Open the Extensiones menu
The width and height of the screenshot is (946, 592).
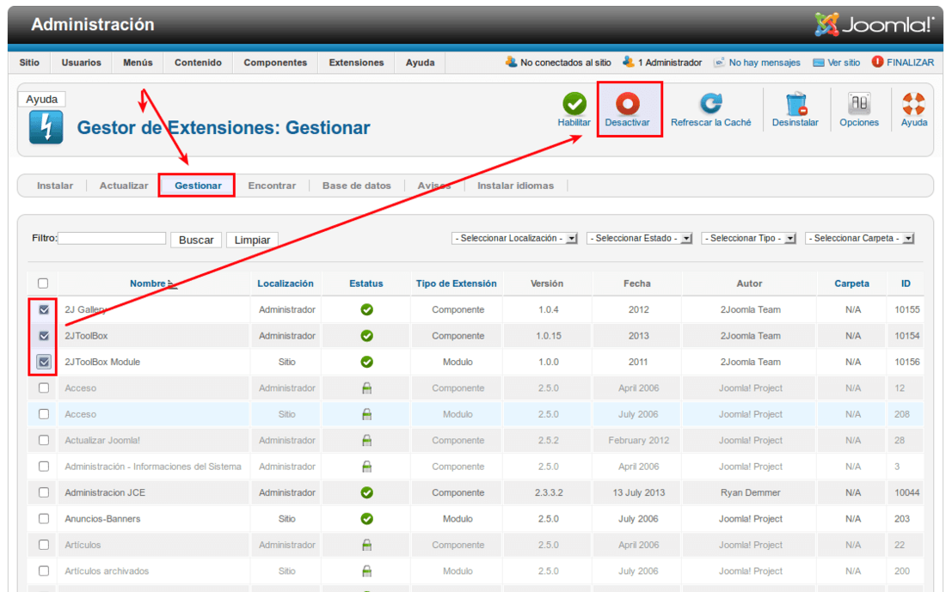[x=356, y=63]
